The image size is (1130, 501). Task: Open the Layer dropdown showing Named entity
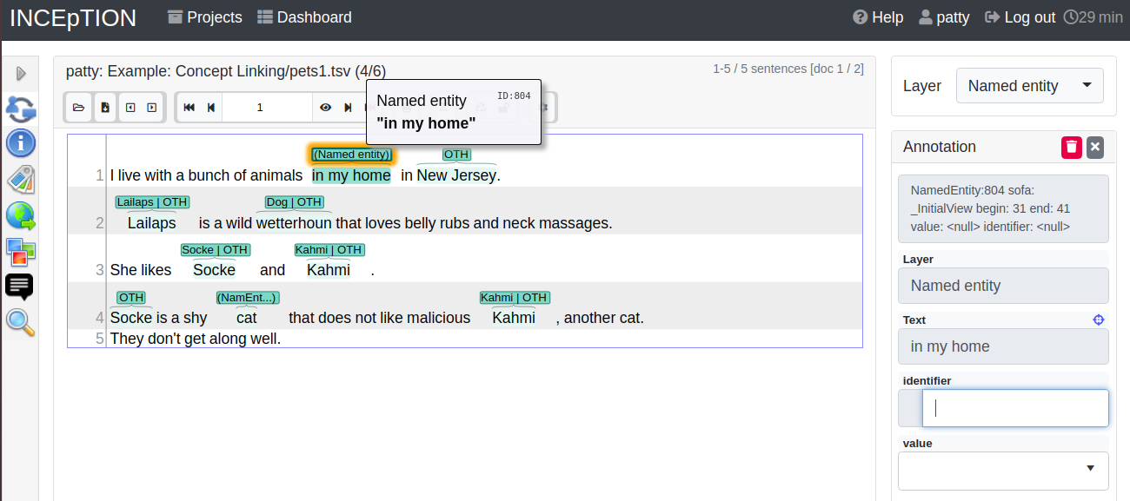(1029, 85)
